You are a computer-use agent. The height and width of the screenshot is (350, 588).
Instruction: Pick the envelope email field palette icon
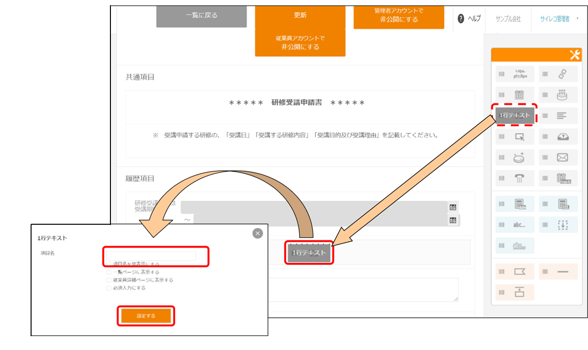(562, 157)
